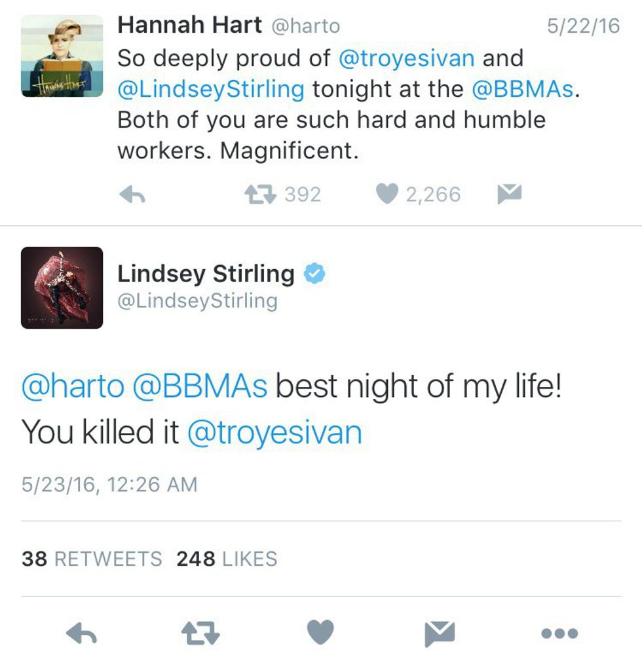Open Lindsey Stirling's profile picture

pos(62,288)
